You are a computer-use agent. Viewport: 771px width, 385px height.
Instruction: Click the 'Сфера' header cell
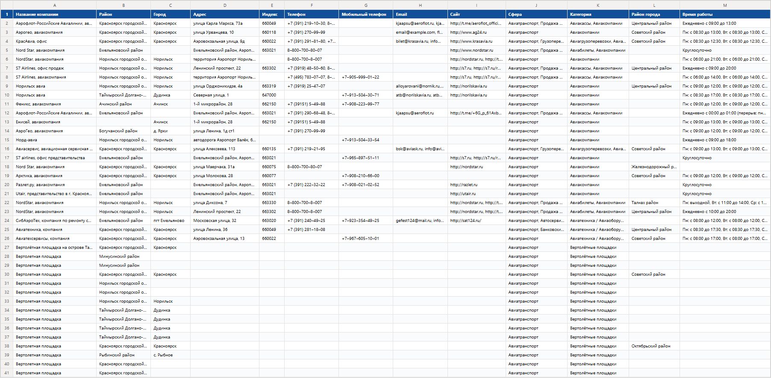(x=536, y=15)
